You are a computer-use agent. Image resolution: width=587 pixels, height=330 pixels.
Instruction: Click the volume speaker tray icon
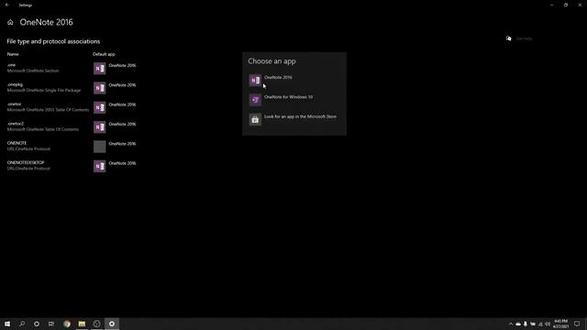coord(548,324)
